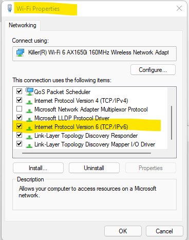This screenshot has height=240, width=189.
Task: Click the icon next to Microsoft Network Adapter Multiplexor
Action: 29,111
